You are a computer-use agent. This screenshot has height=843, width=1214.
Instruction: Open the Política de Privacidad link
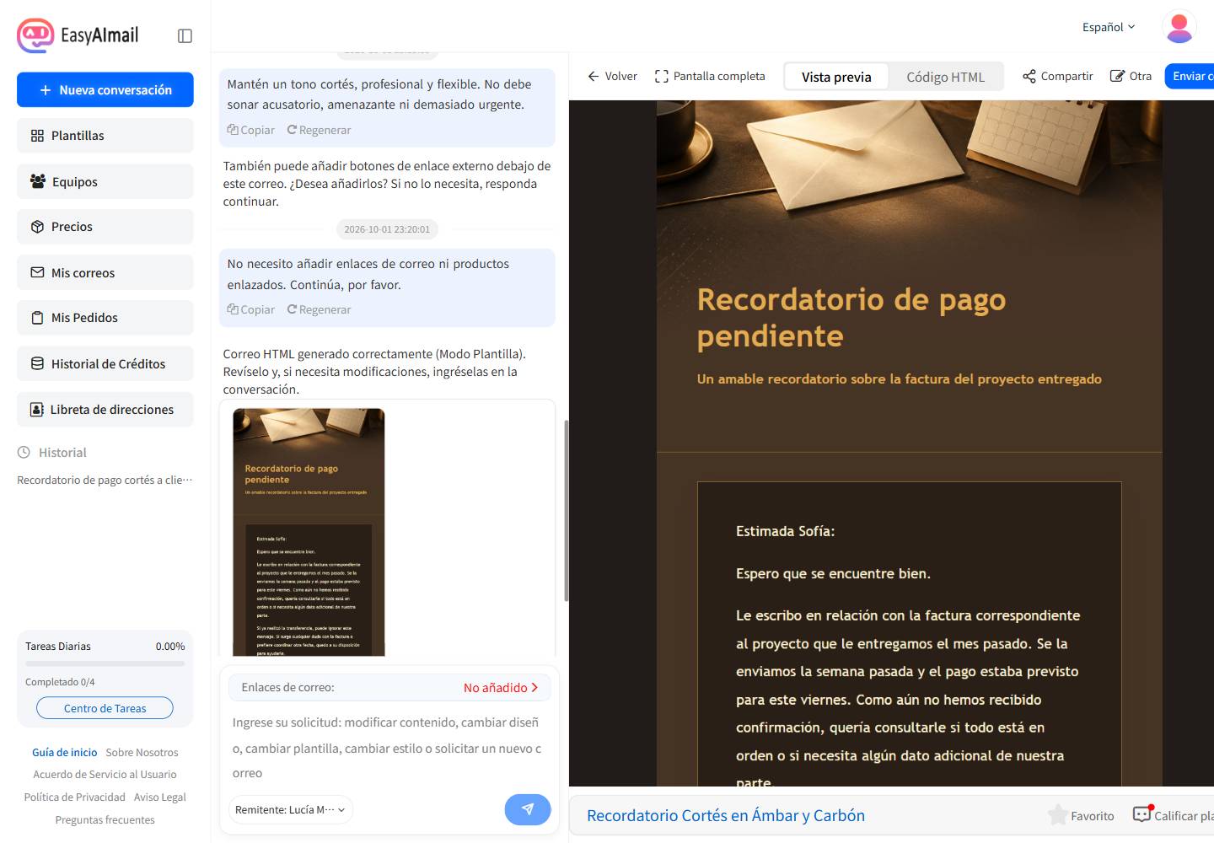74,797
